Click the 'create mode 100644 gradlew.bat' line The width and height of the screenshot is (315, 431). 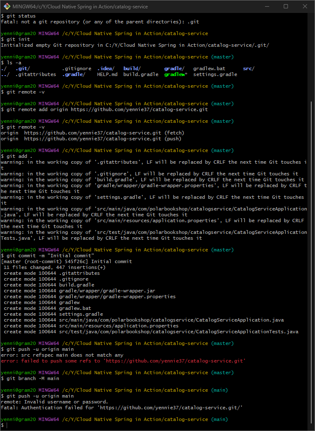(47, 308)
